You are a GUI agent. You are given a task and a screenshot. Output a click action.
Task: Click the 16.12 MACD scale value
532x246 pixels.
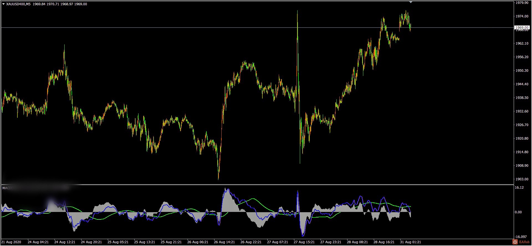(x=519, y=188)
